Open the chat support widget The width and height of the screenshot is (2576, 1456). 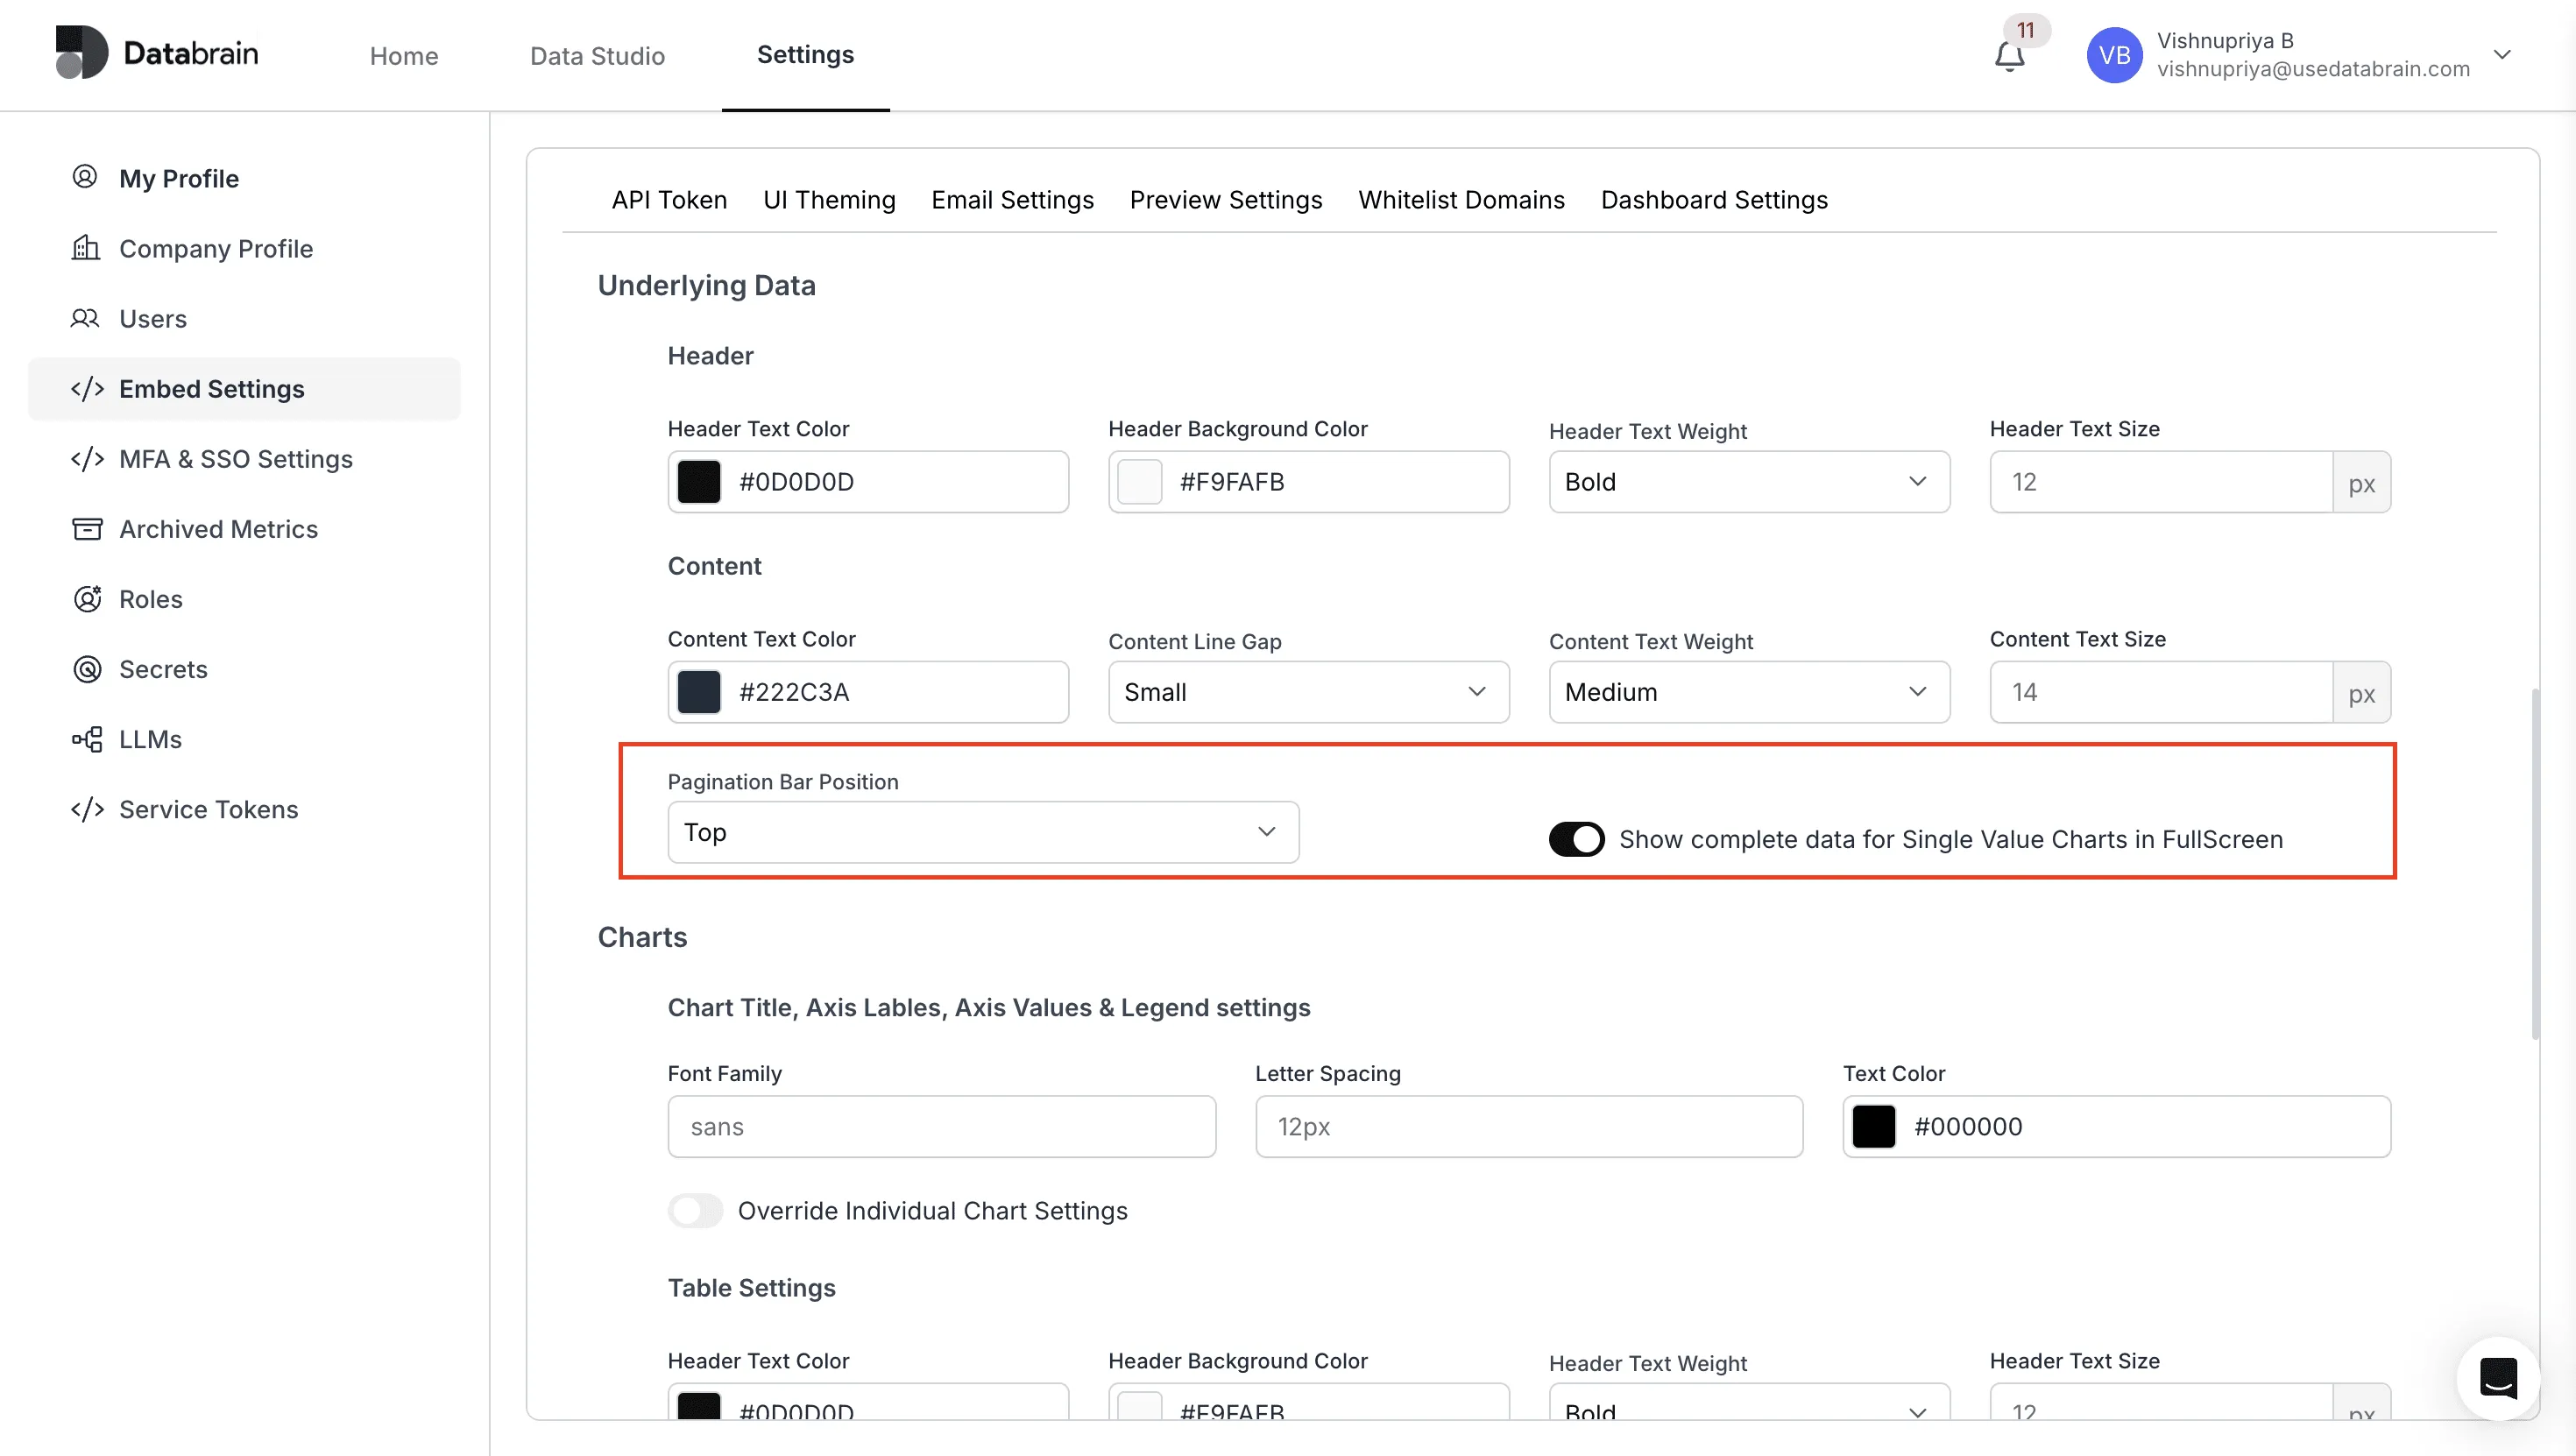click(x=2498, y=1379)
